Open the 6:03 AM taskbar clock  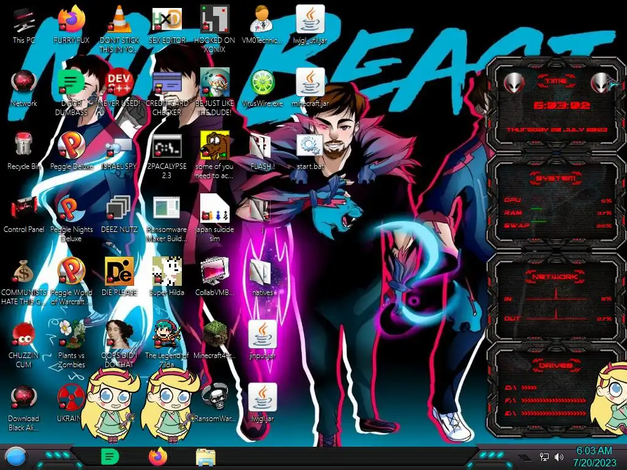(595, 457)
